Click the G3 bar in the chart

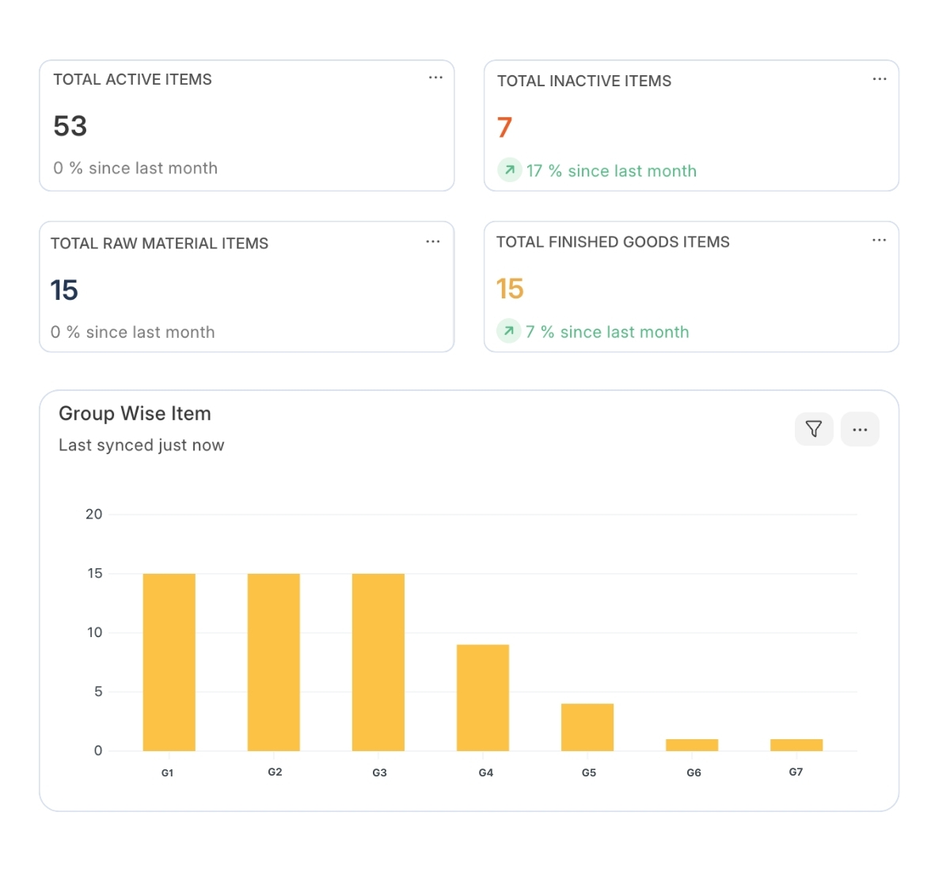(378, 662)
